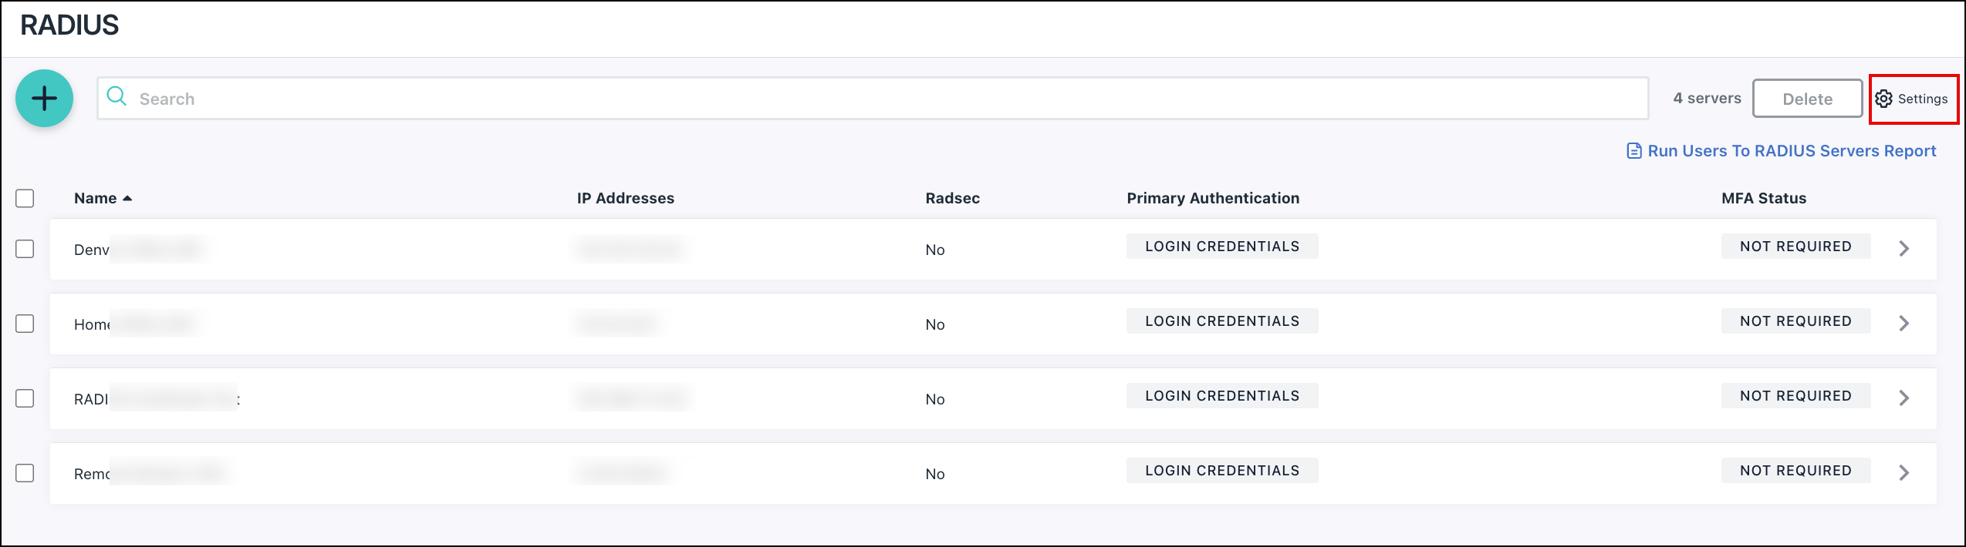
Task: Select the third server row checkbox
Action: [x=24, y=398]
